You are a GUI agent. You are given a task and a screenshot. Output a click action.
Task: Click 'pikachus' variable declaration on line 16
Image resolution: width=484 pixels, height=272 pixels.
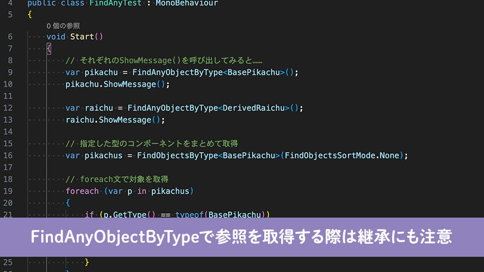coord(103,156)
